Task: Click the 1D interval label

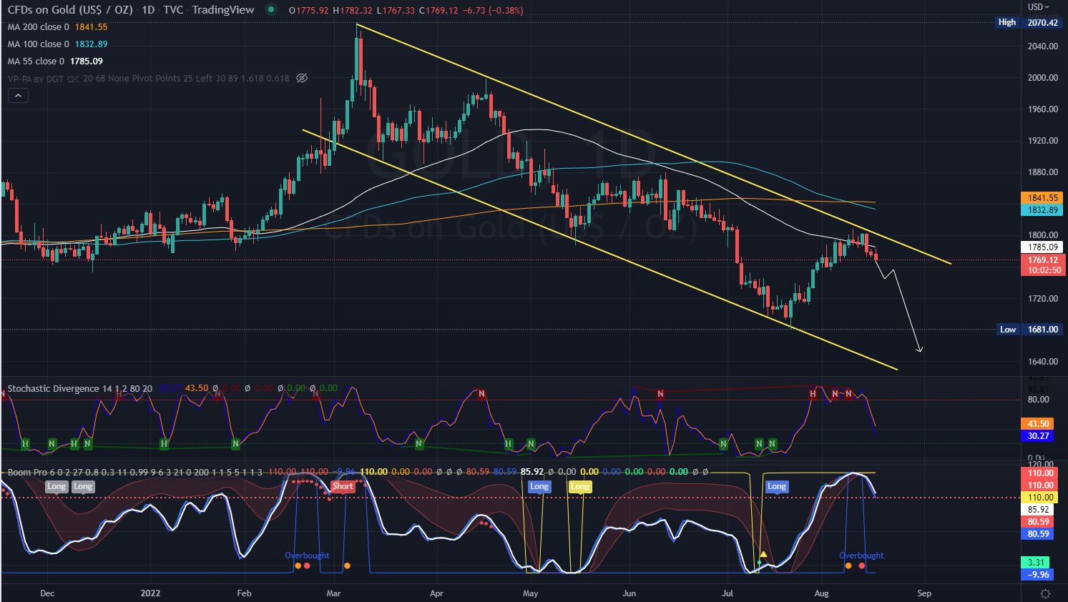Action: [148, 10]
